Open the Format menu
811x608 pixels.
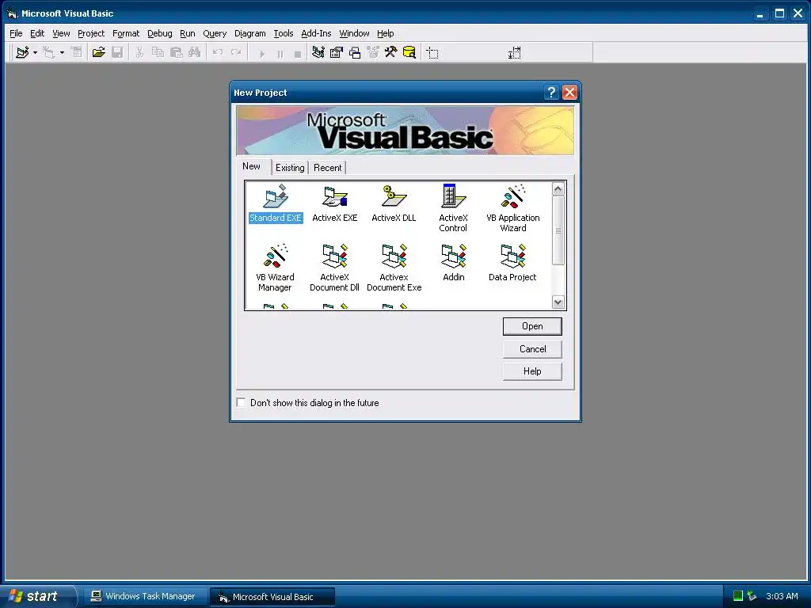[126, 33]
